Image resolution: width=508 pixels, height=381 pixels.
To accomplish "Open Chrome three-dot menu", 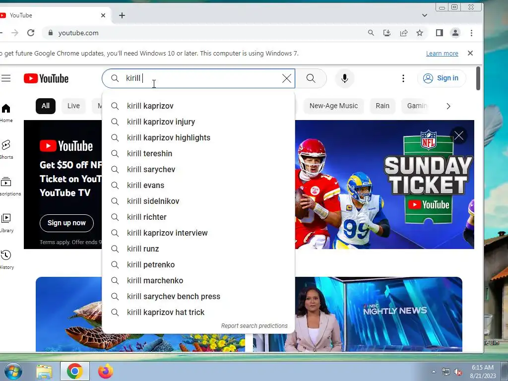I will click(471, 33).
